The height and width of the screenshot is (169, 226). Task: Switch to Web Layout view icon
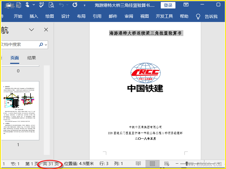tap(167, 164)
